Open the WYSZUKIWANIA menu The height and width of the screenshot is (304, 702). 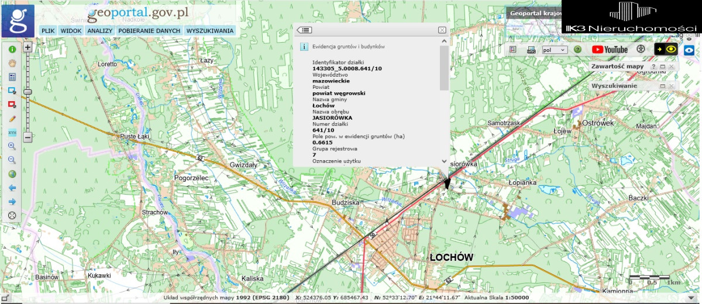(210, 30)
